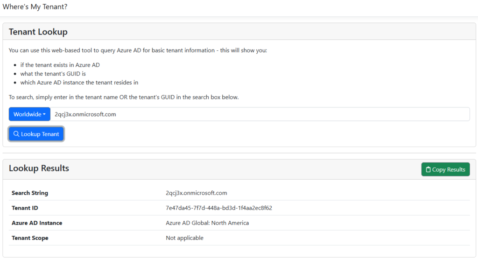The height and width of the screenshot is (260, 478).
Task: Click the Lookup Results panel heading
Action: point(39,169)
